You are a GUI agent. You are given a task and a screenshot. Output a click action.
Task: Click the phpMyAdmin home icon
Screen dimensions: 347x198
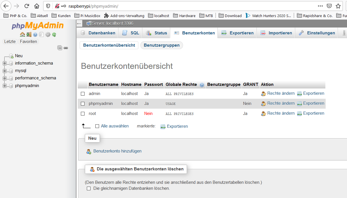[22, 34]
